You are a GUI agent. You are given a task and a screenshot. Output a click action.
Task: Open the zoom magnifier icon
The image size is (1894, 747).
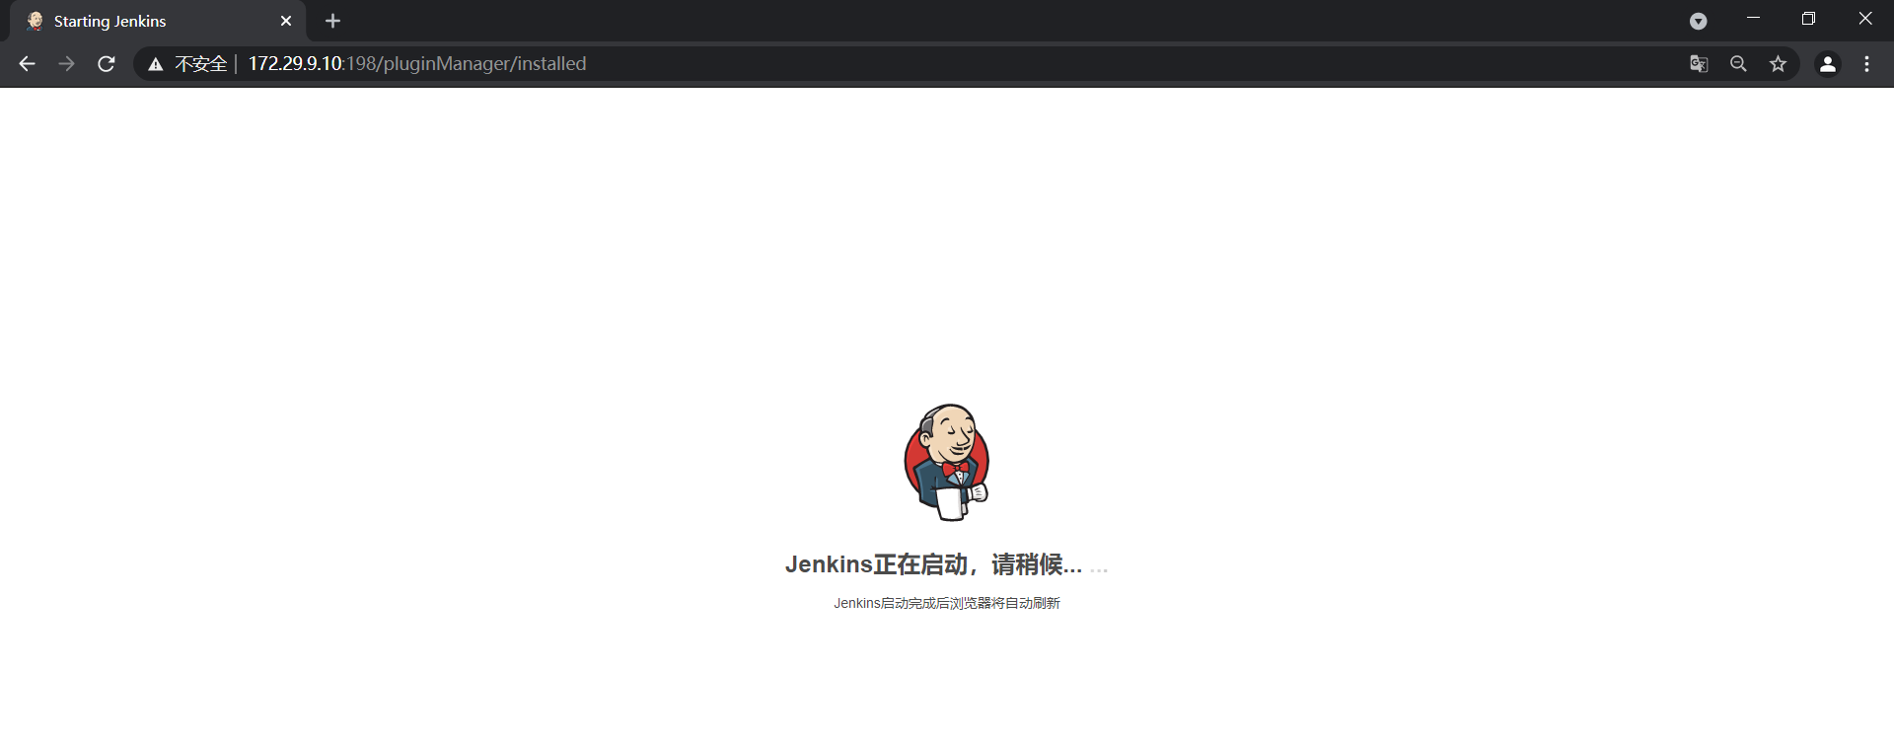coord(1738,64)
